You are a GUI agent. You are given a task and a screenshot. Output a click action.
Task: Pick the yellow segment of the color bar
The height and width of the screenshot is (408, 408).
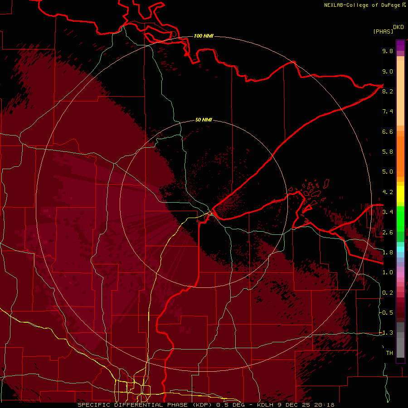click(x=400, y=194)
